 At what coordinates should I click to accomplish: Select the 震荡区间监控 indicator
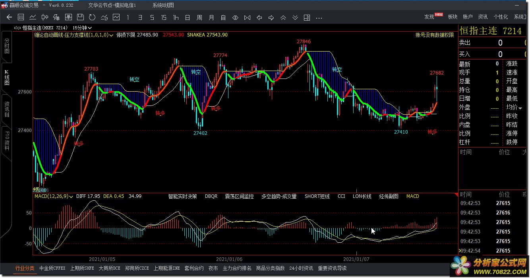(x=239, y=196)
